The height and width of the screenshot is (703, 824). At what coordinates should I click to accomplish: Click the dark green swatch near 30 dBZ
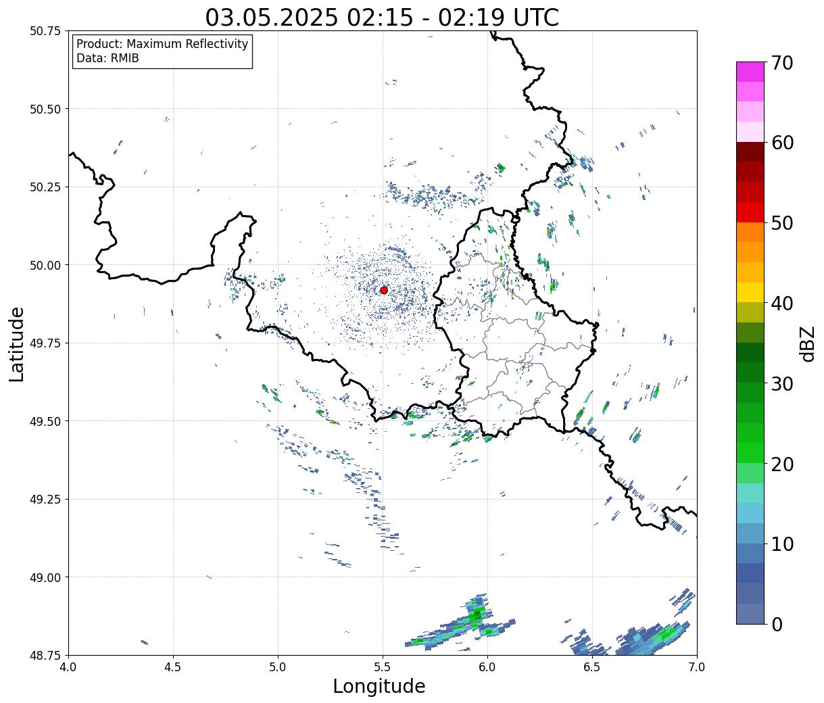pos(750,373)
